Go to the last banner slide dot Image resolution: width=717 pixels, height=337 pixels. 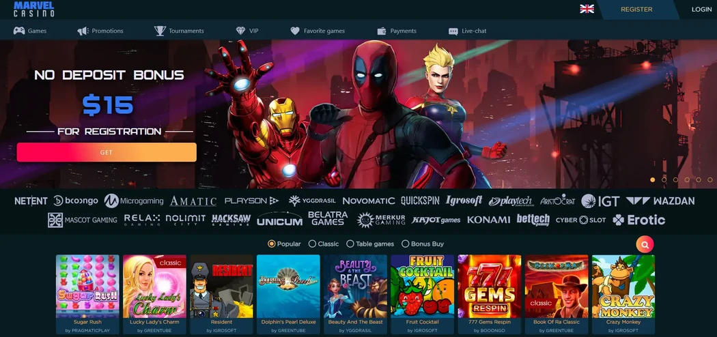pyautogui.click(x=709, y=180)
